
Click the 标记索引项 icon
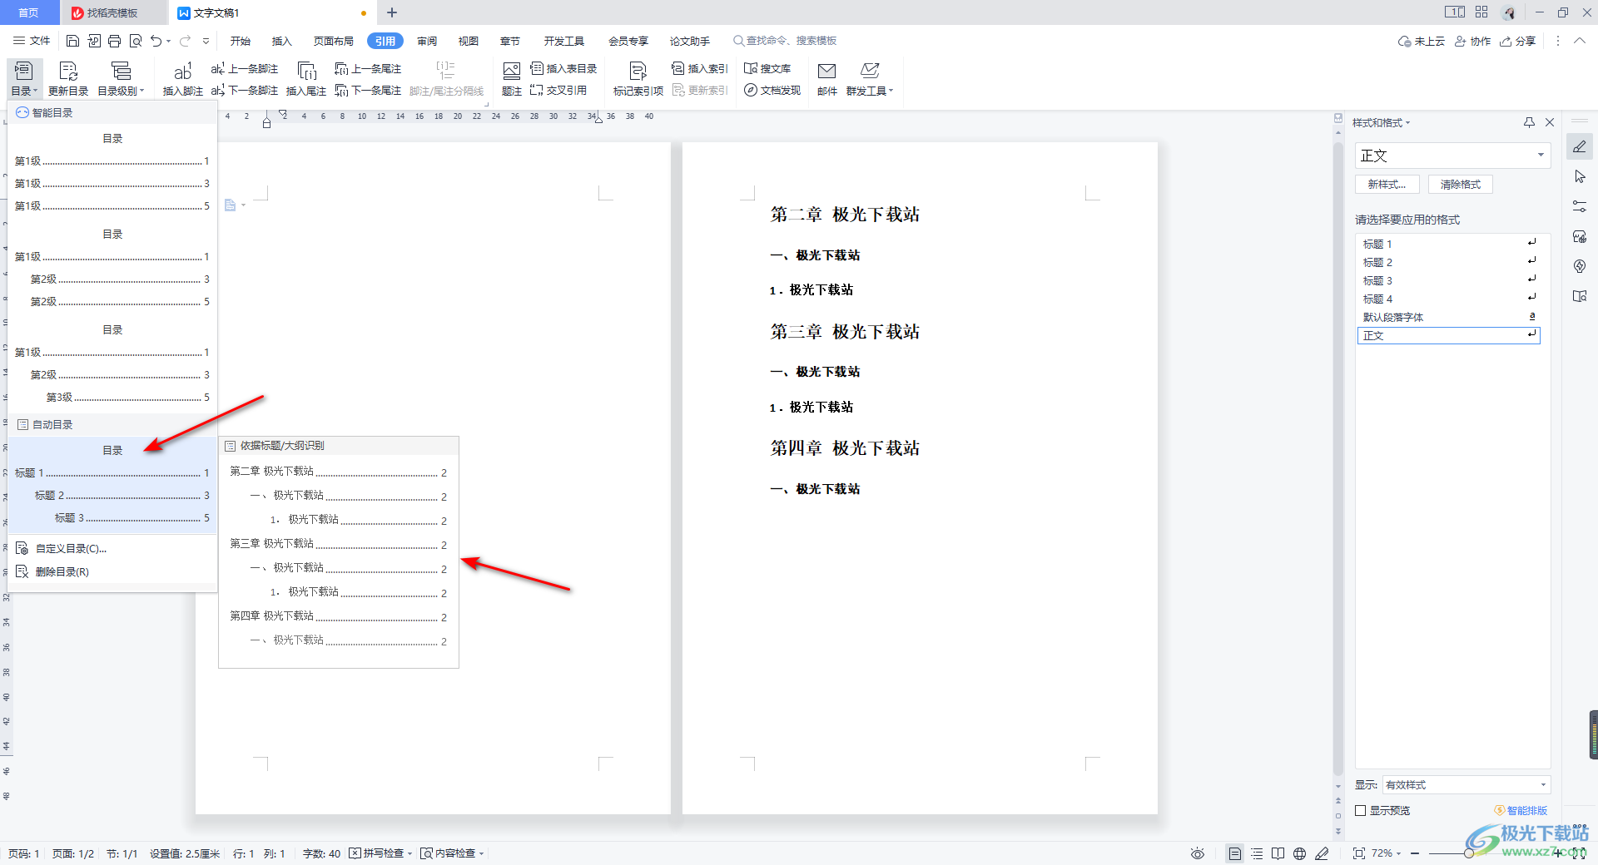click(x=637, y=77)
